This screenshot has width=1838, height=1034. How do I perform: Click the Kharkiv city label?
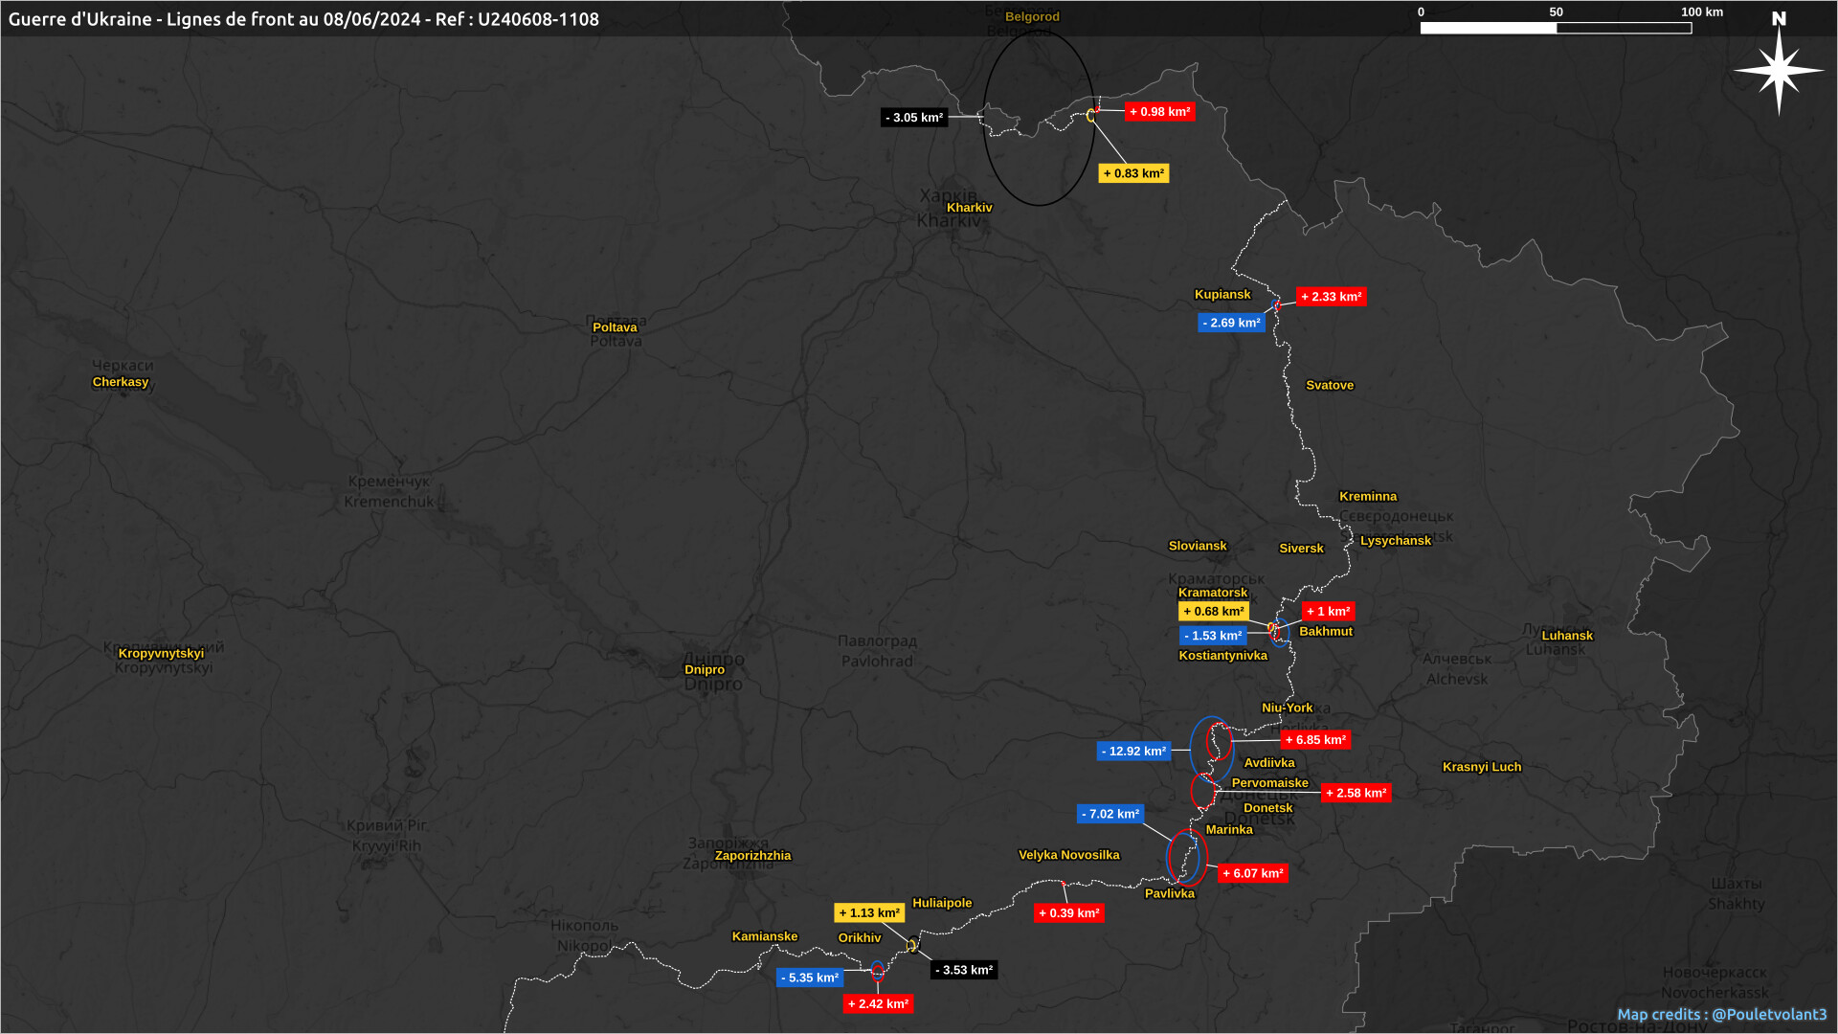969,208
